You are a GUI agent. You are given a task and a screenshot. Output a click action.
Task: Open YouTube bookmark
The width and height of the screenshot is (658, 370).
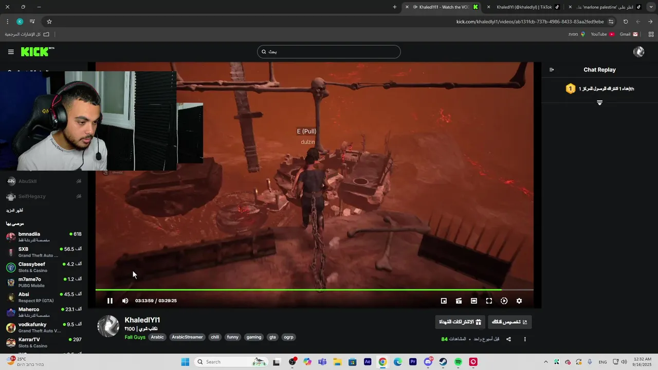click(602, 34)
